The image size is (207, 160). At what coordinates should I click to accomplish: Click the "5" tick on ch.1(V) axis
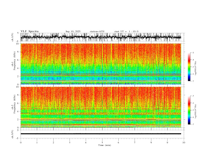click(x=18, y=33)
